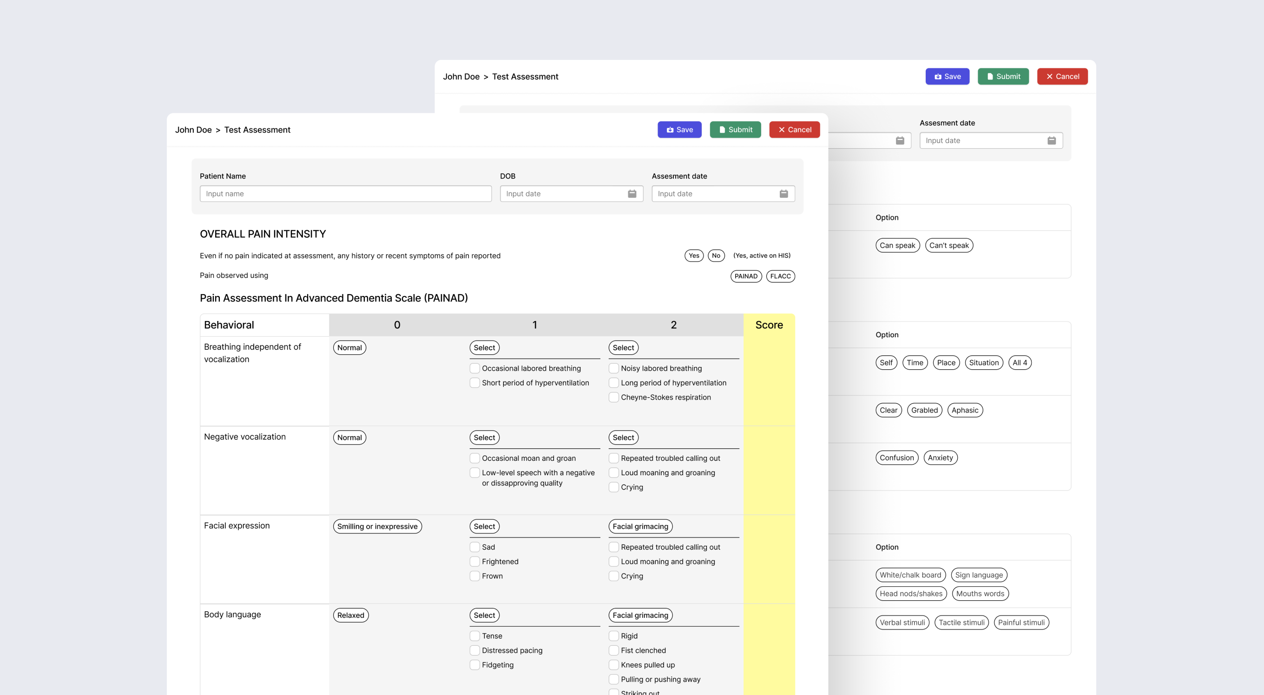1264x695 pixels.
Task: Check Knees pulled up
Action: pos(613,665)
